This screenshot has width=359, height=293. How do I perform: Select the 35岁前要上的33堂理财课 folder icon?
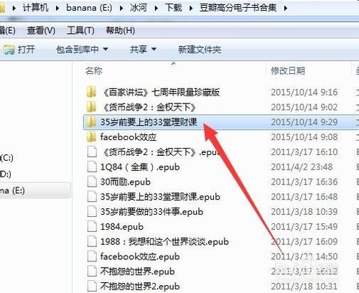(91, 122)
